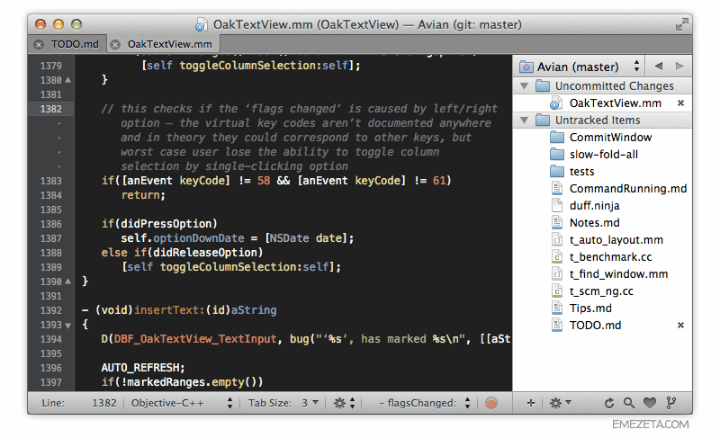Open t_find_window.mm in the file browser
This screenshot has height=438, width=720.
coord(618,273)
